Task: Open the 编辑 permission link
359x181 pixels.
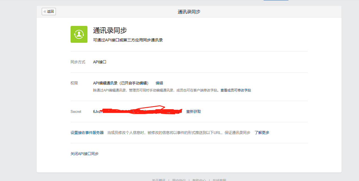Action: pos(159,83)
